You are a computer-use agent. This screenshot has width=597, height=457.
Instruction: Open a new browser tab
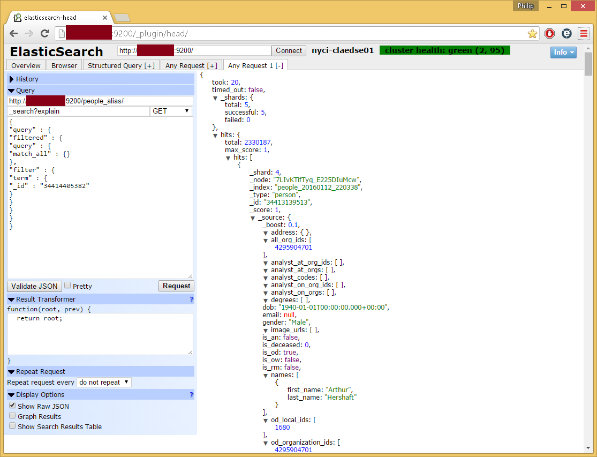[x=122, y=18]
